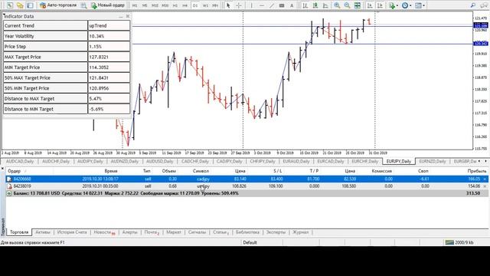Open the Активы terminal tab
Screen dimensions: 490x276
point(43,232)
